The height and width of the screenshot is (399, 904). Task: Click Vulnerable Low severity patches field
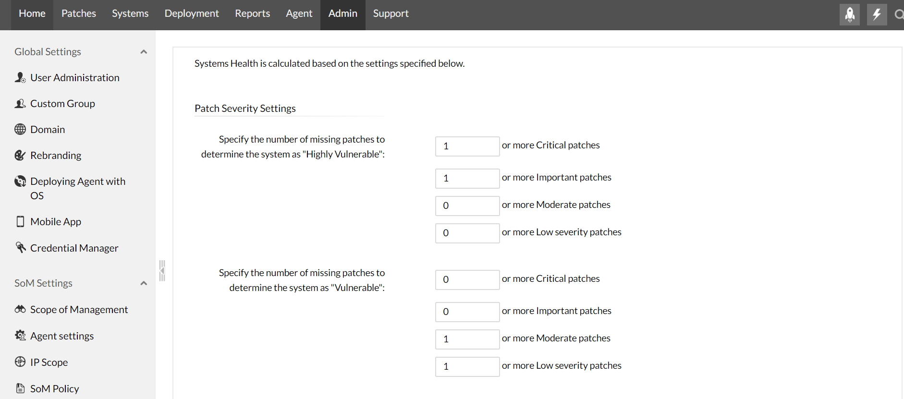click(x=467, y=367)
